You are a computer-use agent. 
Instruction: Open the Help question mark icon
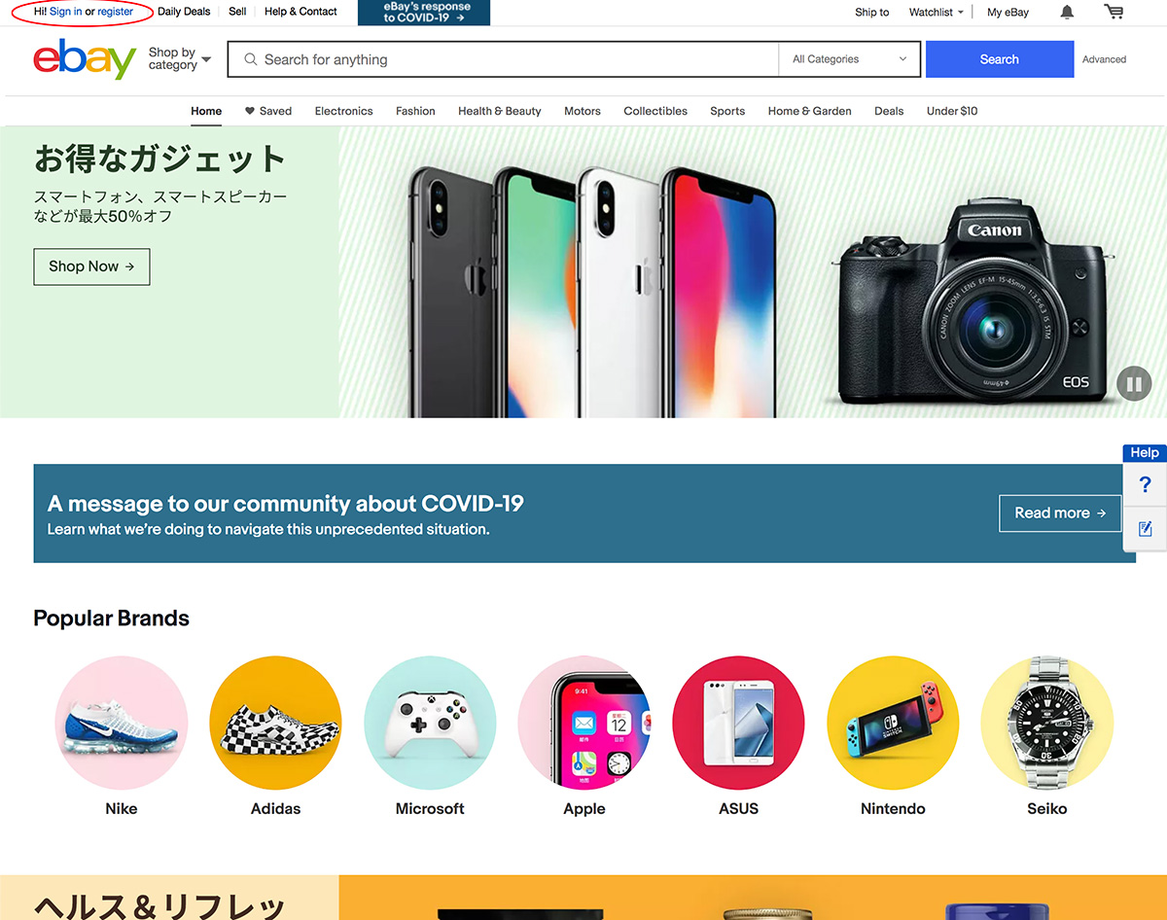pyautogui.click(x=1145, y=484)
